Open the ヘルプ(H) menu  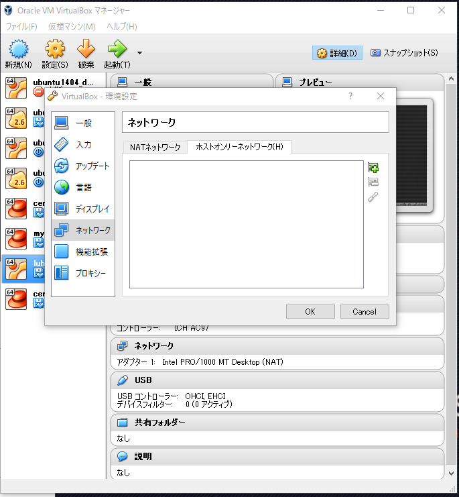click(122, 27)
